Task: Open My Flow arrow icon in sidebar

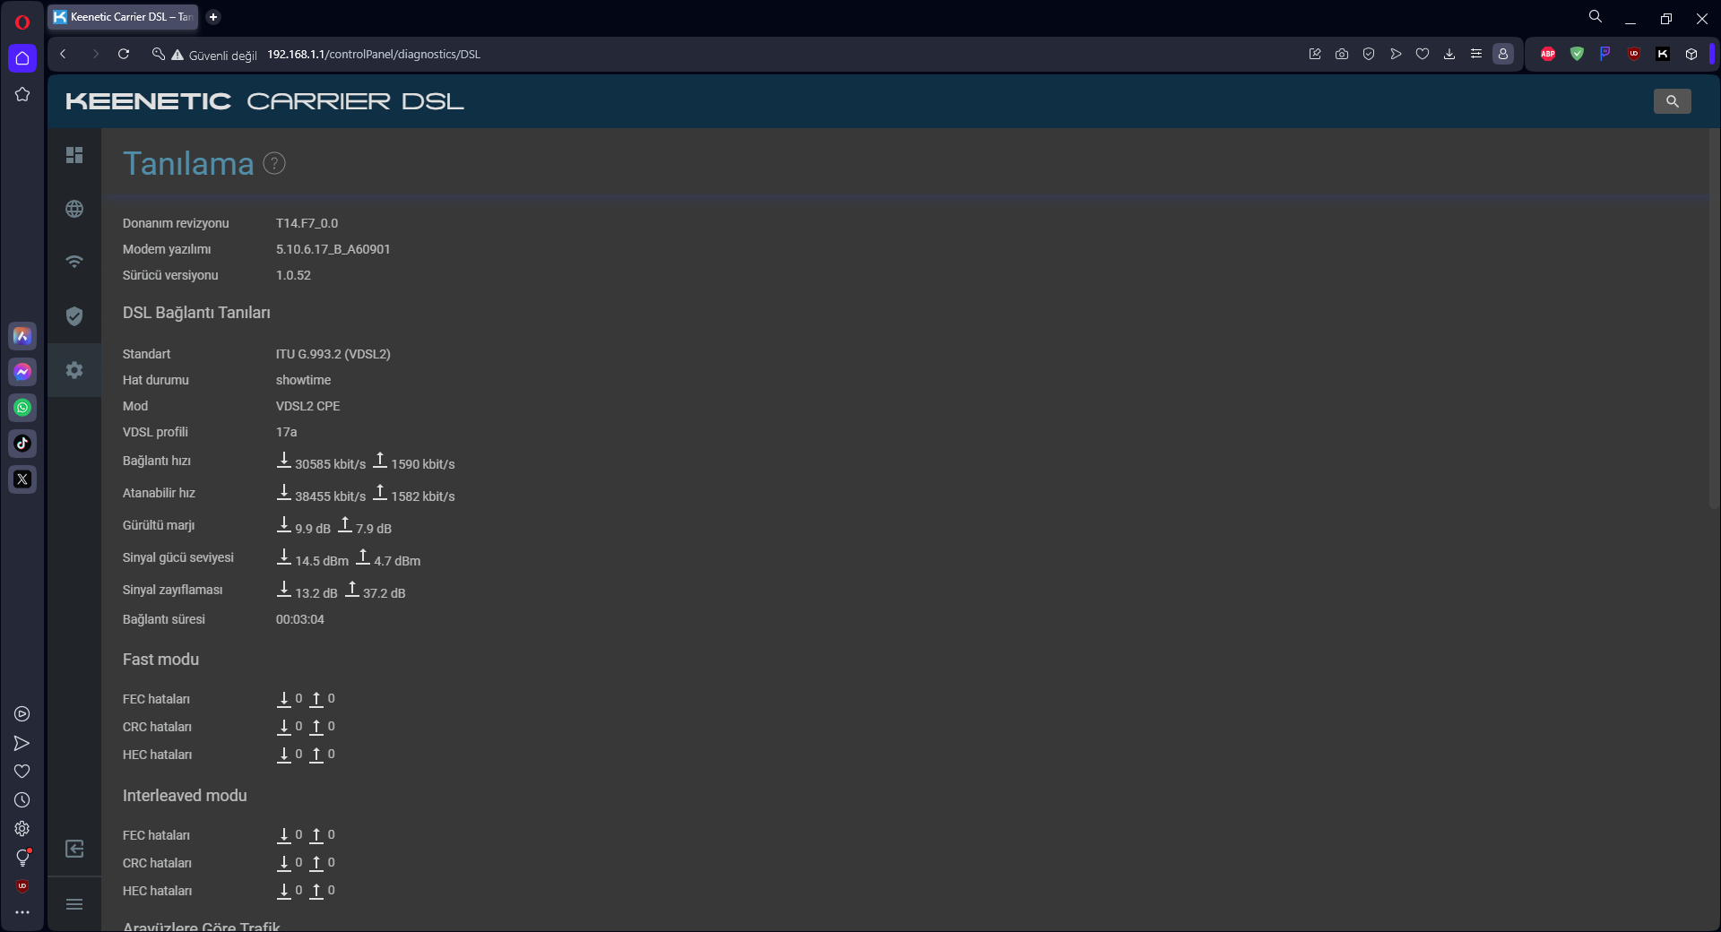Action: point(22,743)
